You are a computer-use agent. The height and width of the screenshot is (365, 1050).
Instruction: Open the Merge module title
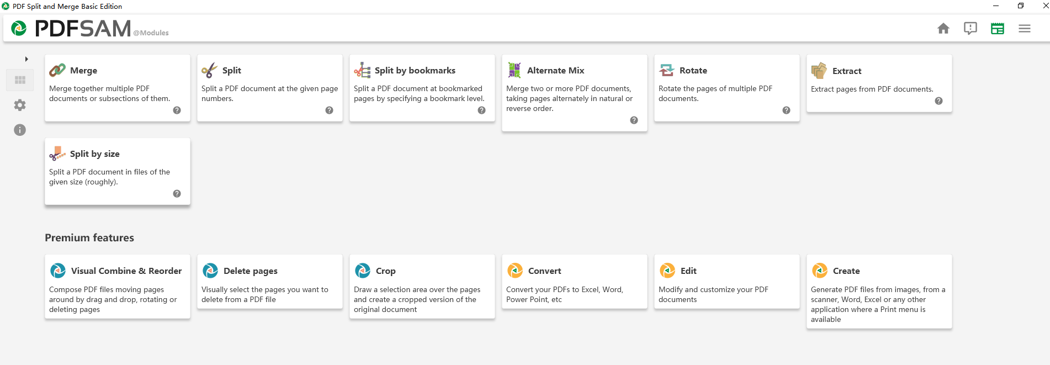pyautogui.click(x=83, y=71)
